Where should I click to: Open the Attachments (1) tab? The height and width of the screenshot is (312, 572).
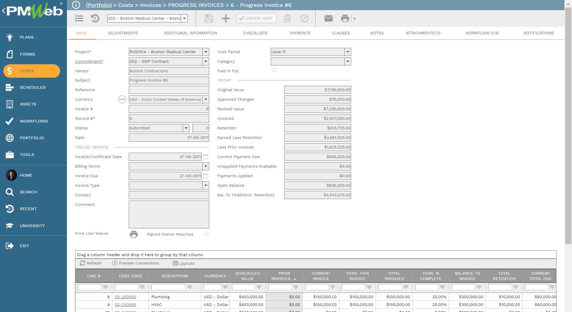(x=423, y=33)
